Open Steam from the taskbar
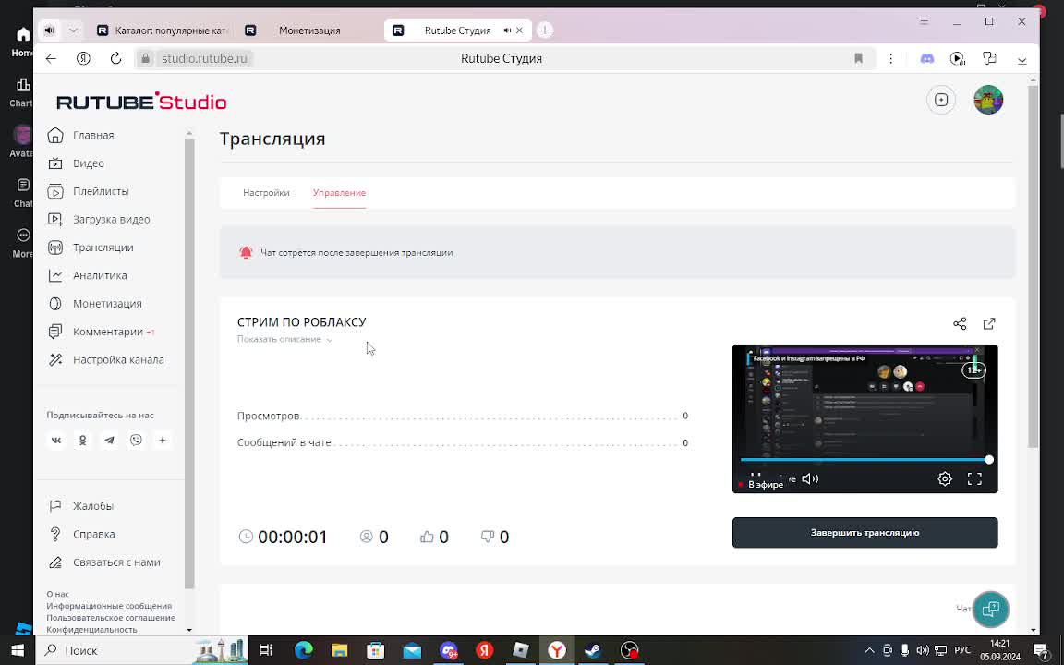The image size is (1064, 665). [x=593, y=651]
